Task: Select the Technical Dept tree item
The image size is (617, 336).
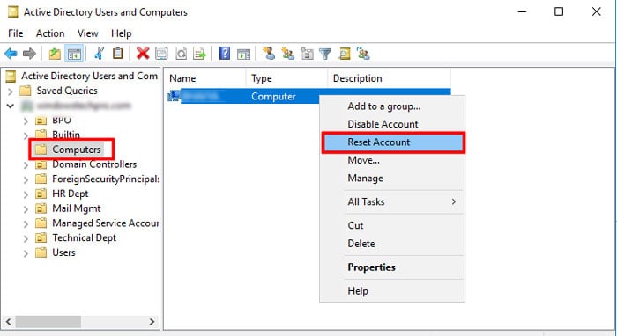Action: click(76, 237)
